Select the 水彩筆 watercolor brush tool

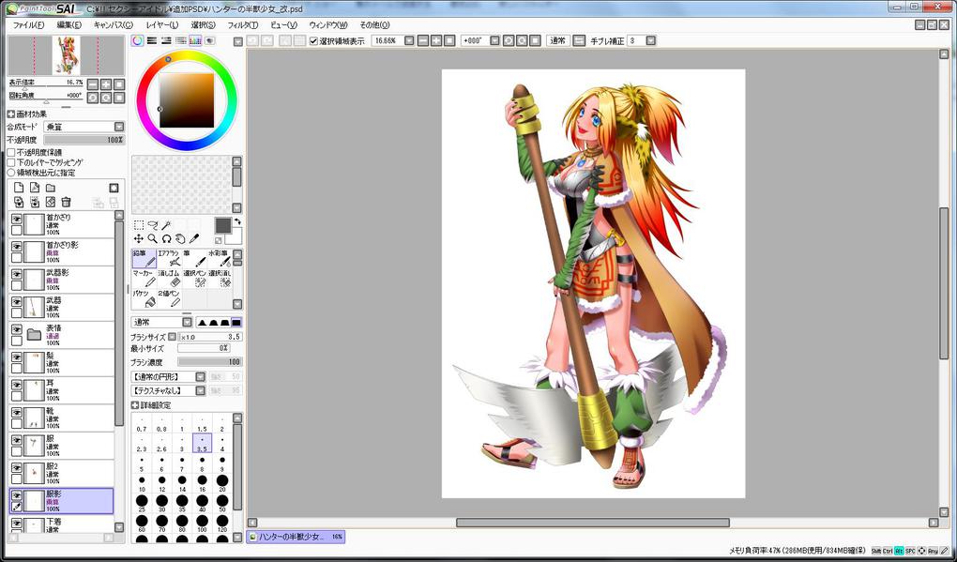click(220, 259)
